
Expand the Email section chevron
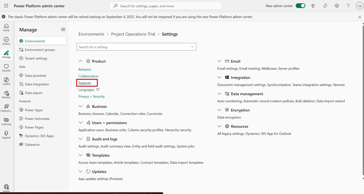[220, 61]
